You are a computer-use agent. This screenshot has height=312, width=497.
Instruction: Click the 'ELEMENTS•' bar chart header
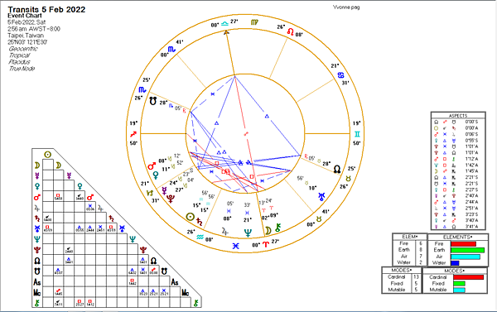click(x=457, y=237)
